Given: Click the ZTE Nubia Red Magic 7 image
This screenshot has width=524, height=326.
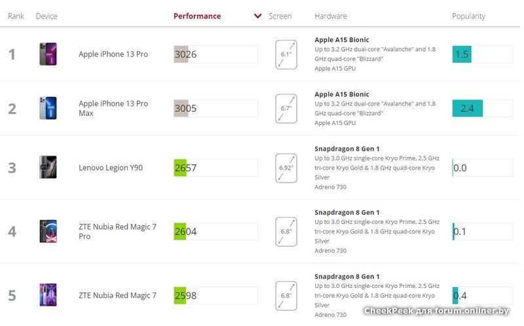Looking at the screenshot, I should 48,295.
